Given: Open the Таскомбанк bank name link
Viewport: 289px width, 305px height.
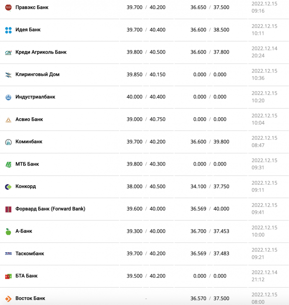Looking at the screenshot, I should point(30,254).
